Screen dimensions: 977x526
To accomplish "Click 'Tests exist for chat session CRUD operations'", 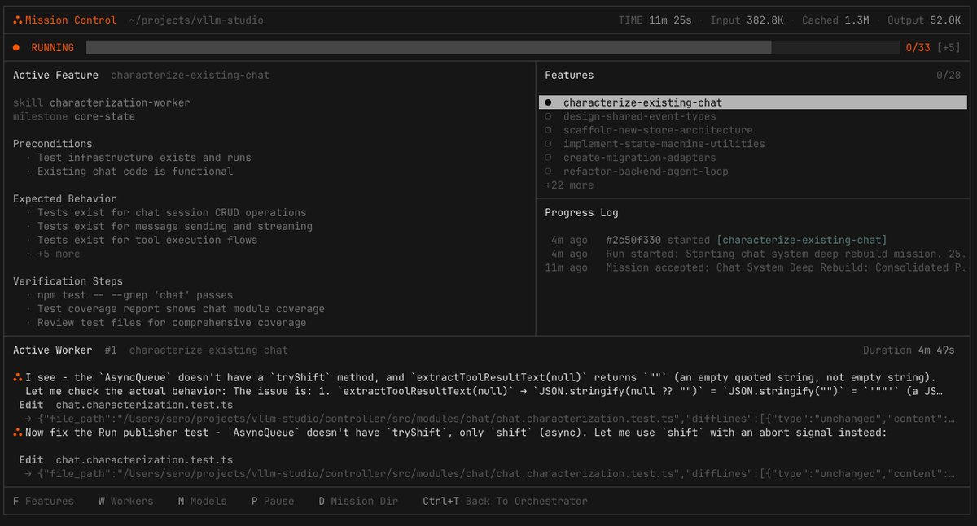I will coord(172,213).
